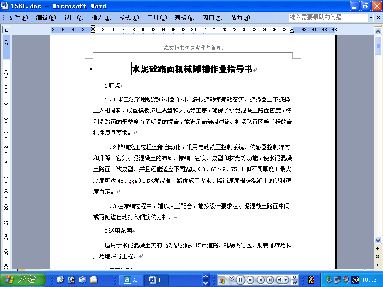Skip to previous track in media toolbar

click(x=260, y=280)
